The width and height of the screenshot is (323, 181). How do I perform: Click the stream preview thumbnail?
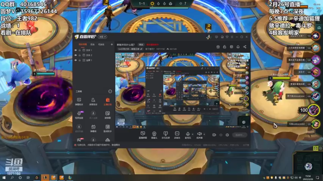[x=182, y=91]
